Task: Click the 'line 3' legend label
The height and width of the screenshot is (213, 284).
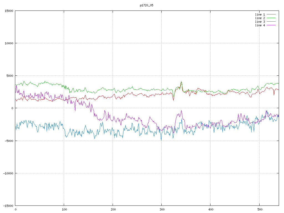Action: tap(260, 22)
